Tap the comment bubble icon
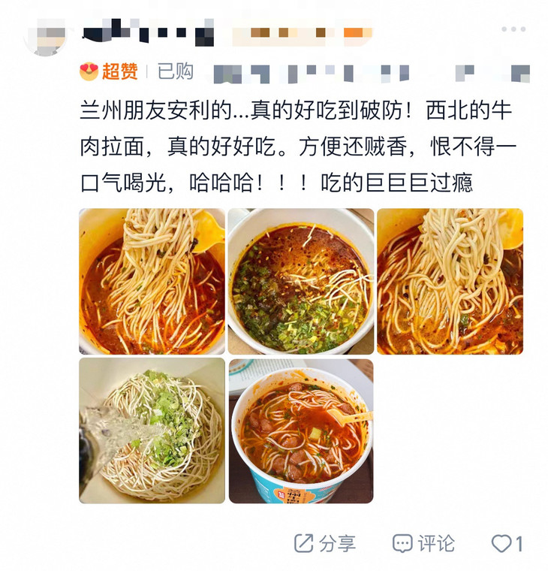 click(402, 544)
